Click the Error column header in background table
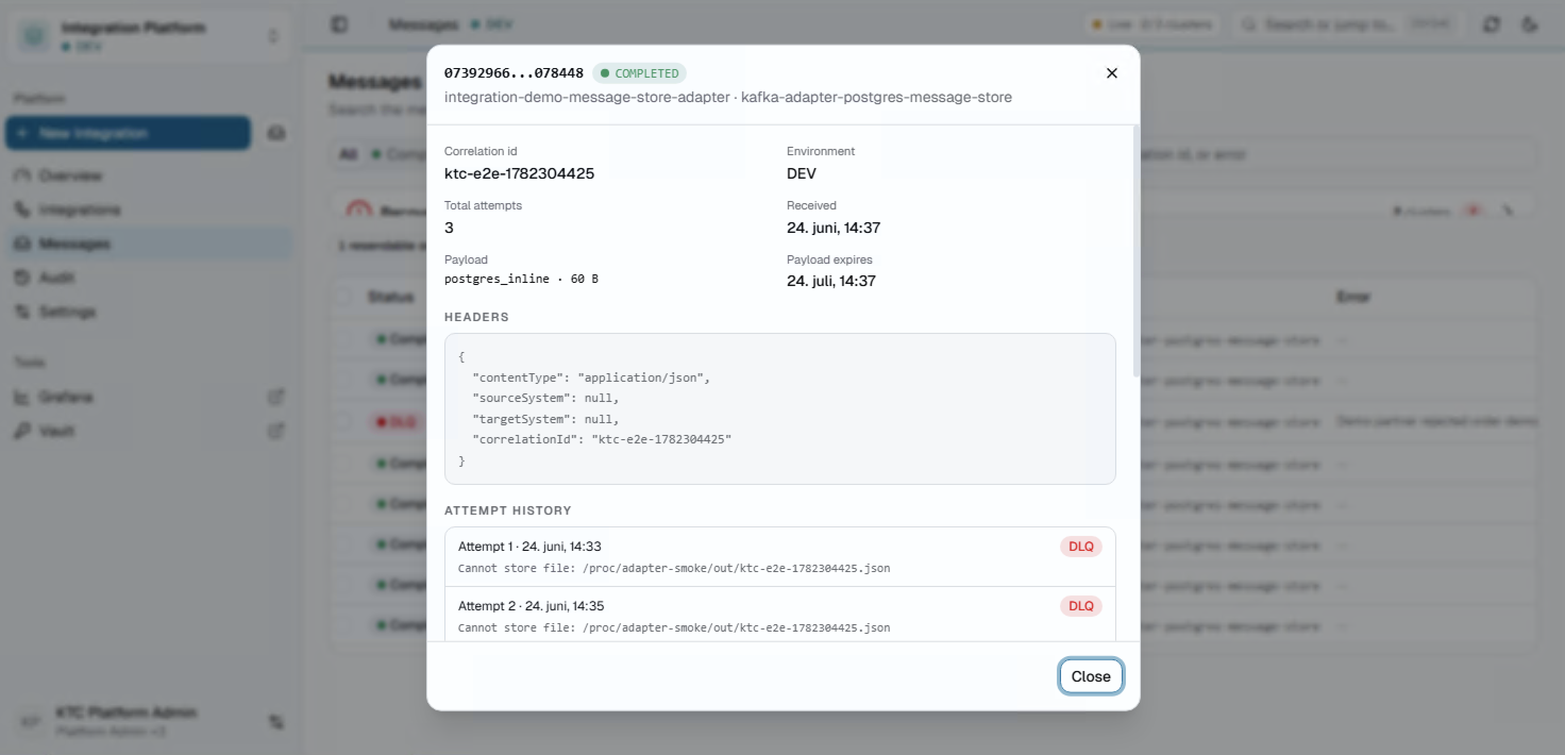 click(x=1353, y=297)
